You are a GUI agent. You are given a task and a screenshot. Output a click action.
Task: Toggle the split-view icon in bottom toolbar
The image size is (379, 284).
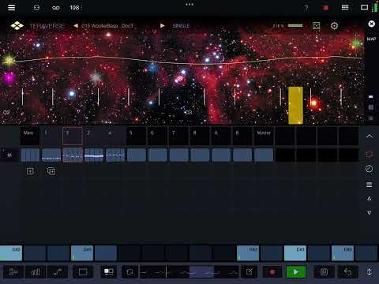click(109, 272)
